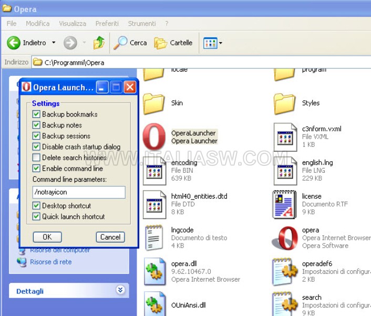Image resolution: width=371 pixels, height=316 pixels.
Task: Confirm settings with the OK button
Action: click(x=47, y=237)
